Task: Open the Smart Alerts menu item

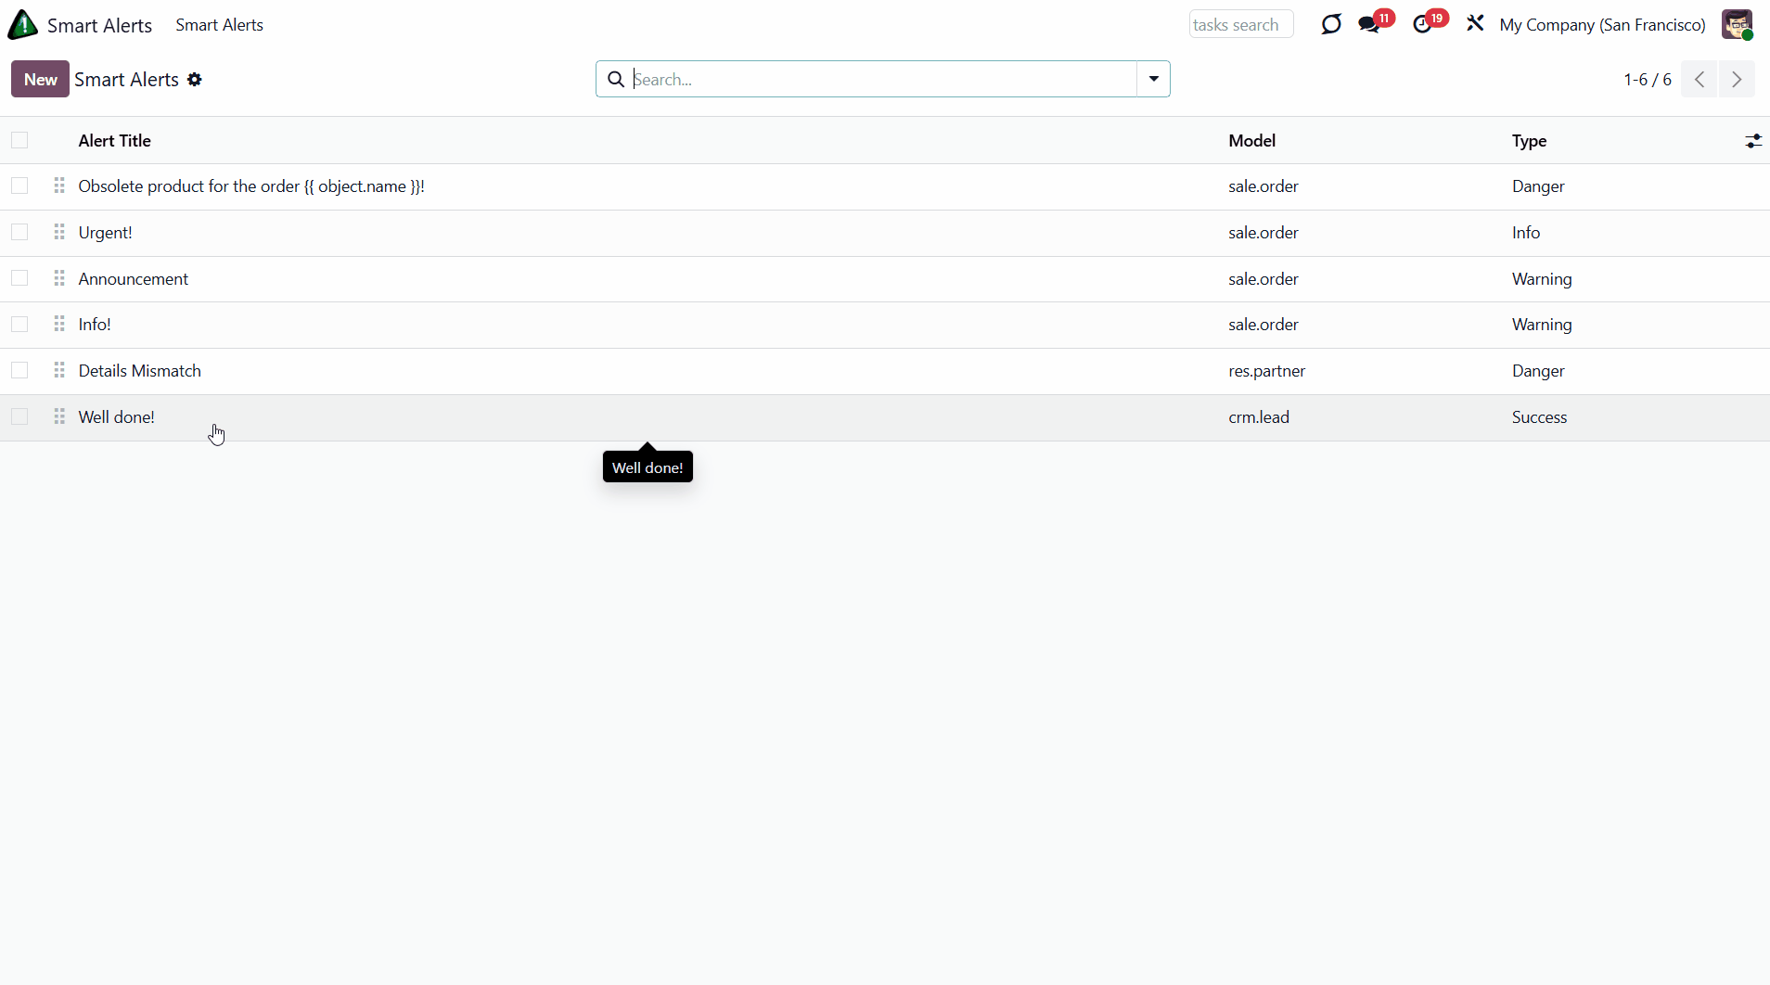Action: 219,25
